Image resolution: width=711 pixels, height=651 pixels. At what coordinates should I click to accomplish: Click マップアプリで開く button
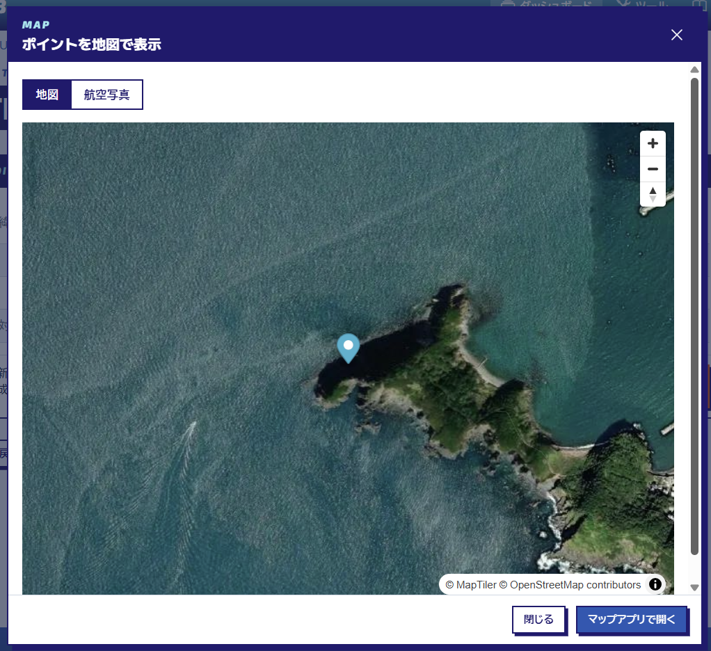click(631, 619)
